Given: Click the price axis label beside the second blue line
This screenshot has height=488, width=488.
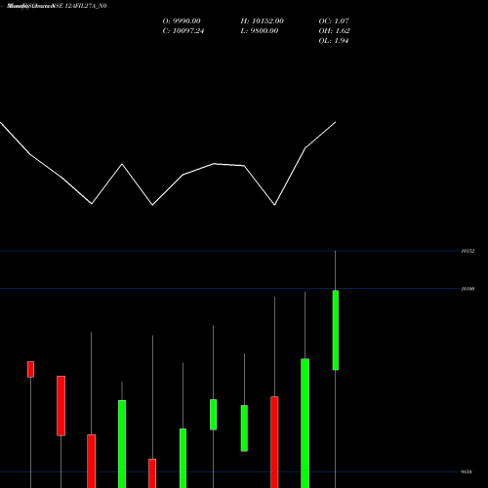Looking at the screenshot, I should tap(468, 289).
